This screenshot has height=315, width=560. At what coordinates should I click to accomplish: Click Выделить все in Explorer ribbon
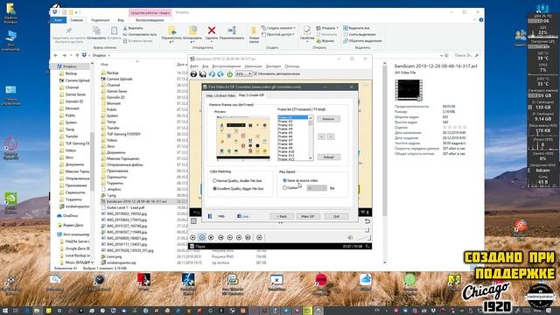click(356, 28)
